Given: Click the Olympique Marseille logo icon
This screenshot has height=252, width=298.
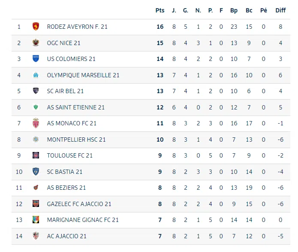Looking at the screenshot, I should pyautogui.click(x=36, y=75).
